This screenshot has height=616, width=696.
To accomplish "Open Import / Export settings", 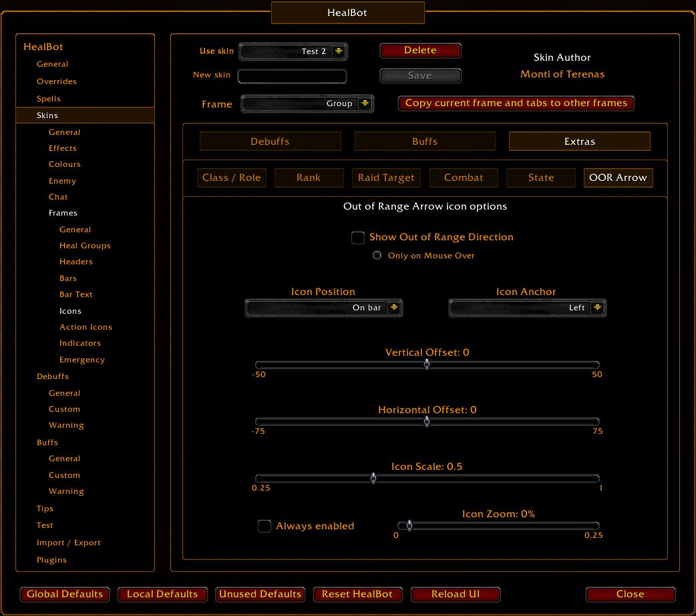I will click(67, 543).
